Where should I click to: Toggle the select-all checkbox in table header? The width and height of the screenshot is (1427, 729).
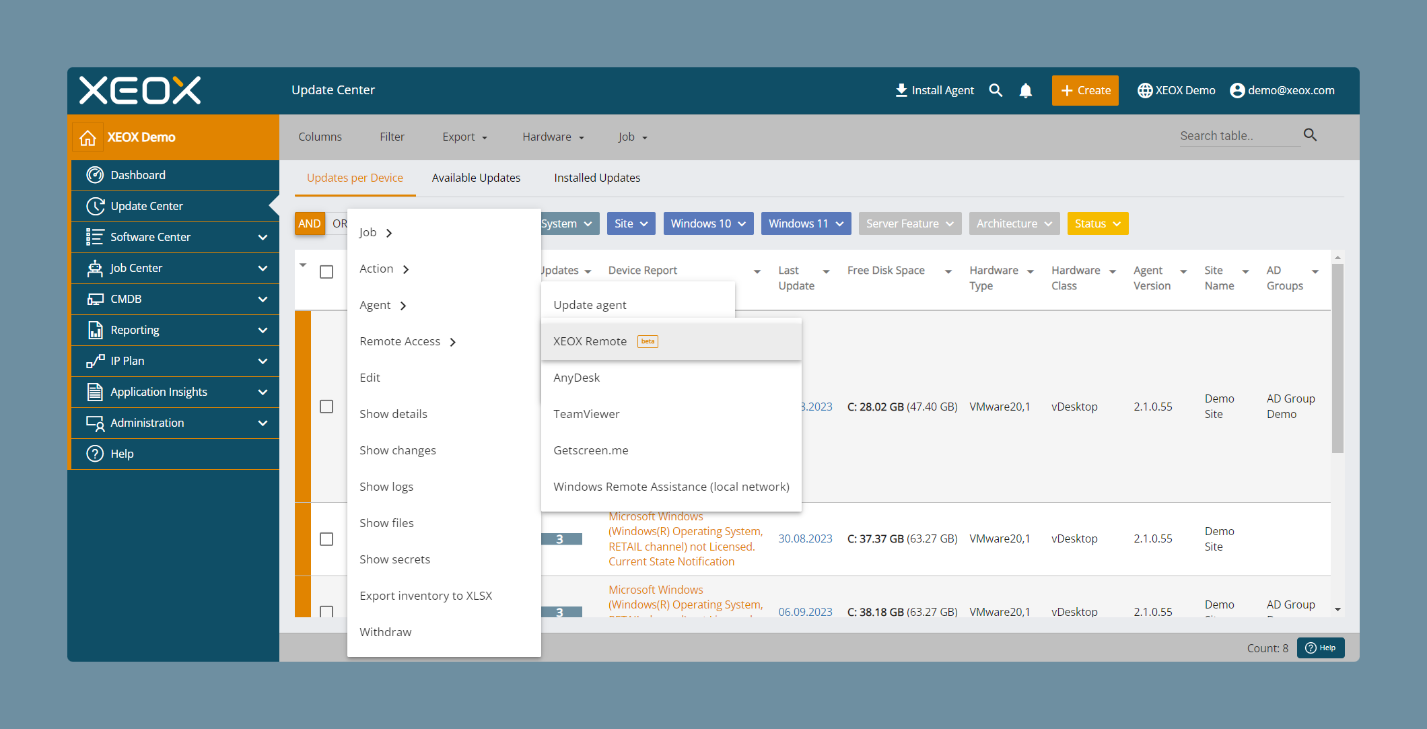pyautogui.click(x=326, y=271)
